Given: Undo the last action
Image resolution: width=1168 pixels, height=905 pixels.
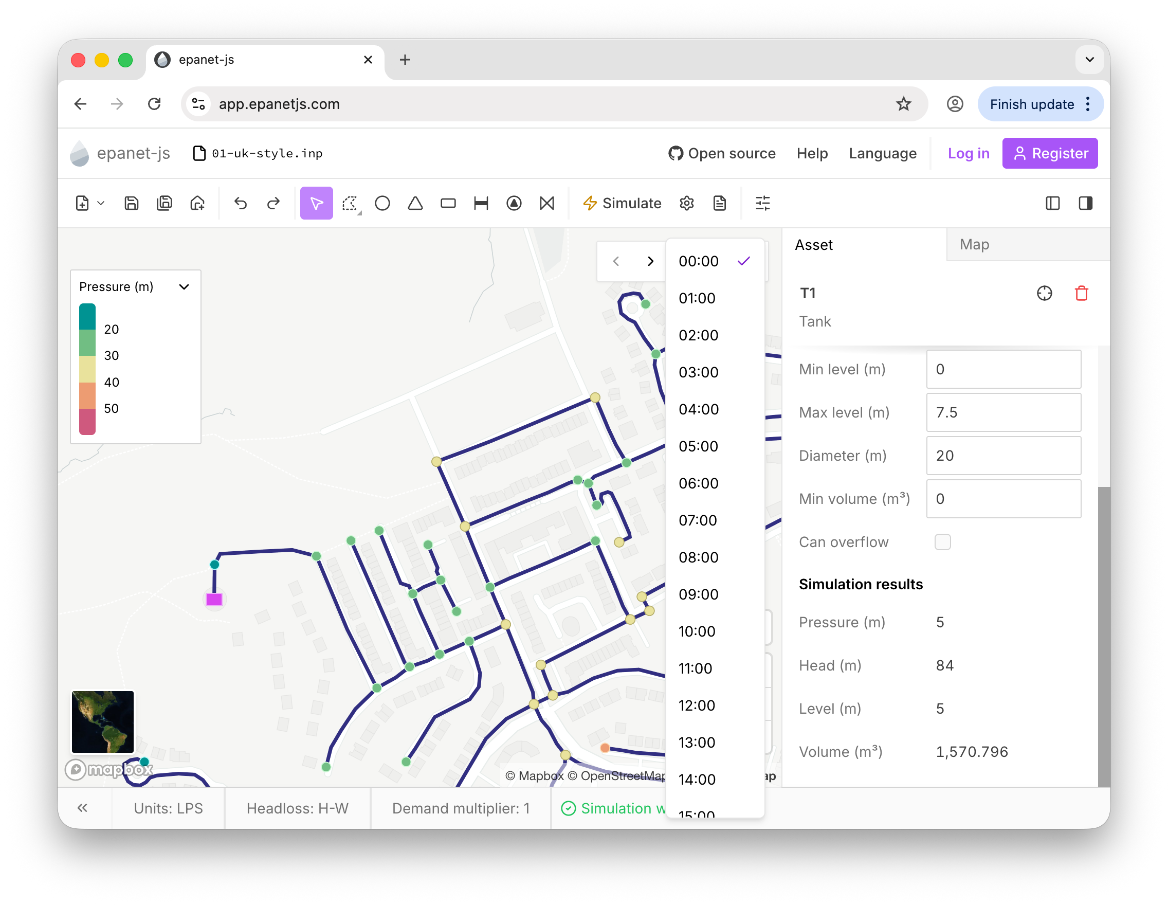Looking at the screenshot, I should click(x=241, y=203).
